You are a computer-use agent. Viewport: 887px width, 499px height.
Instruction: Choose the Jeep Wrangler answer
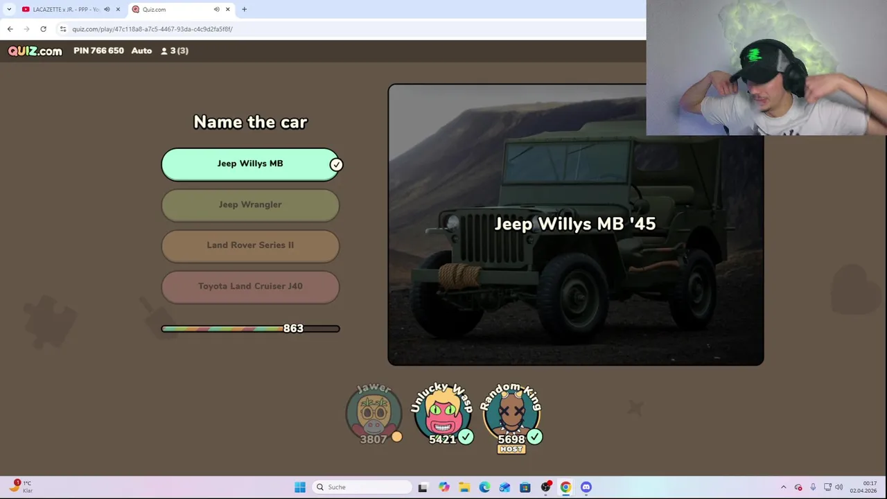point(250,204)
